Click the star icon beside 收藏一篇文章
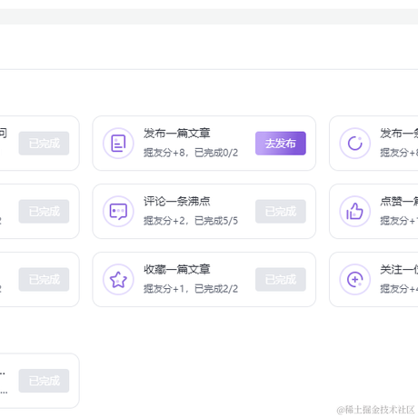The image size is (418, 418). pos(118,279)
